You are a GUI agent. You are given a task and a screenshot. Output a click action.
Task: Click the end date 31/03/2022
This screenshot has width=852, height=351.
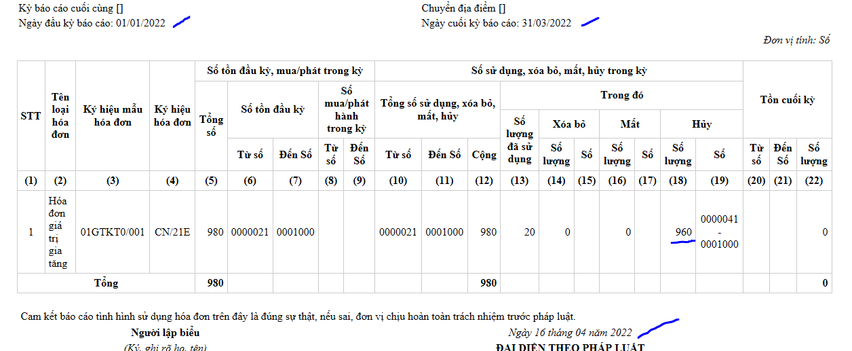(546, 23)
